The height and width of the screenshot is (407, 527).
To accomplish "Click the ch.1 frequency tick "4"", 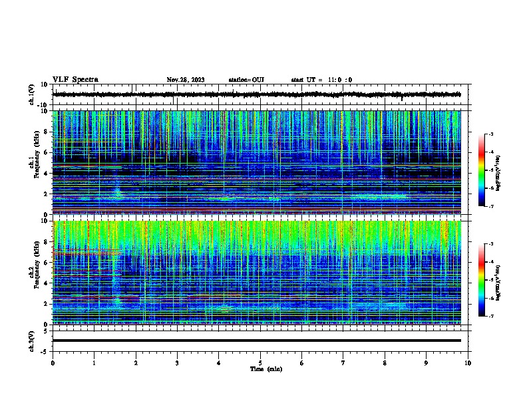I will point(46,174).
